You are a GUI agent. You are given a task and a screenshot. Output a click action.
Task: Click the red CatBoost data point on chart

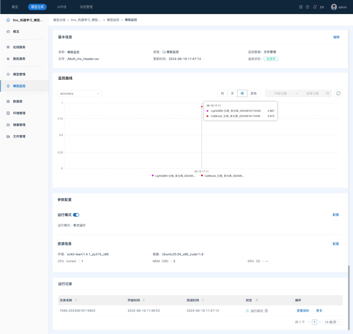(202, 107)
